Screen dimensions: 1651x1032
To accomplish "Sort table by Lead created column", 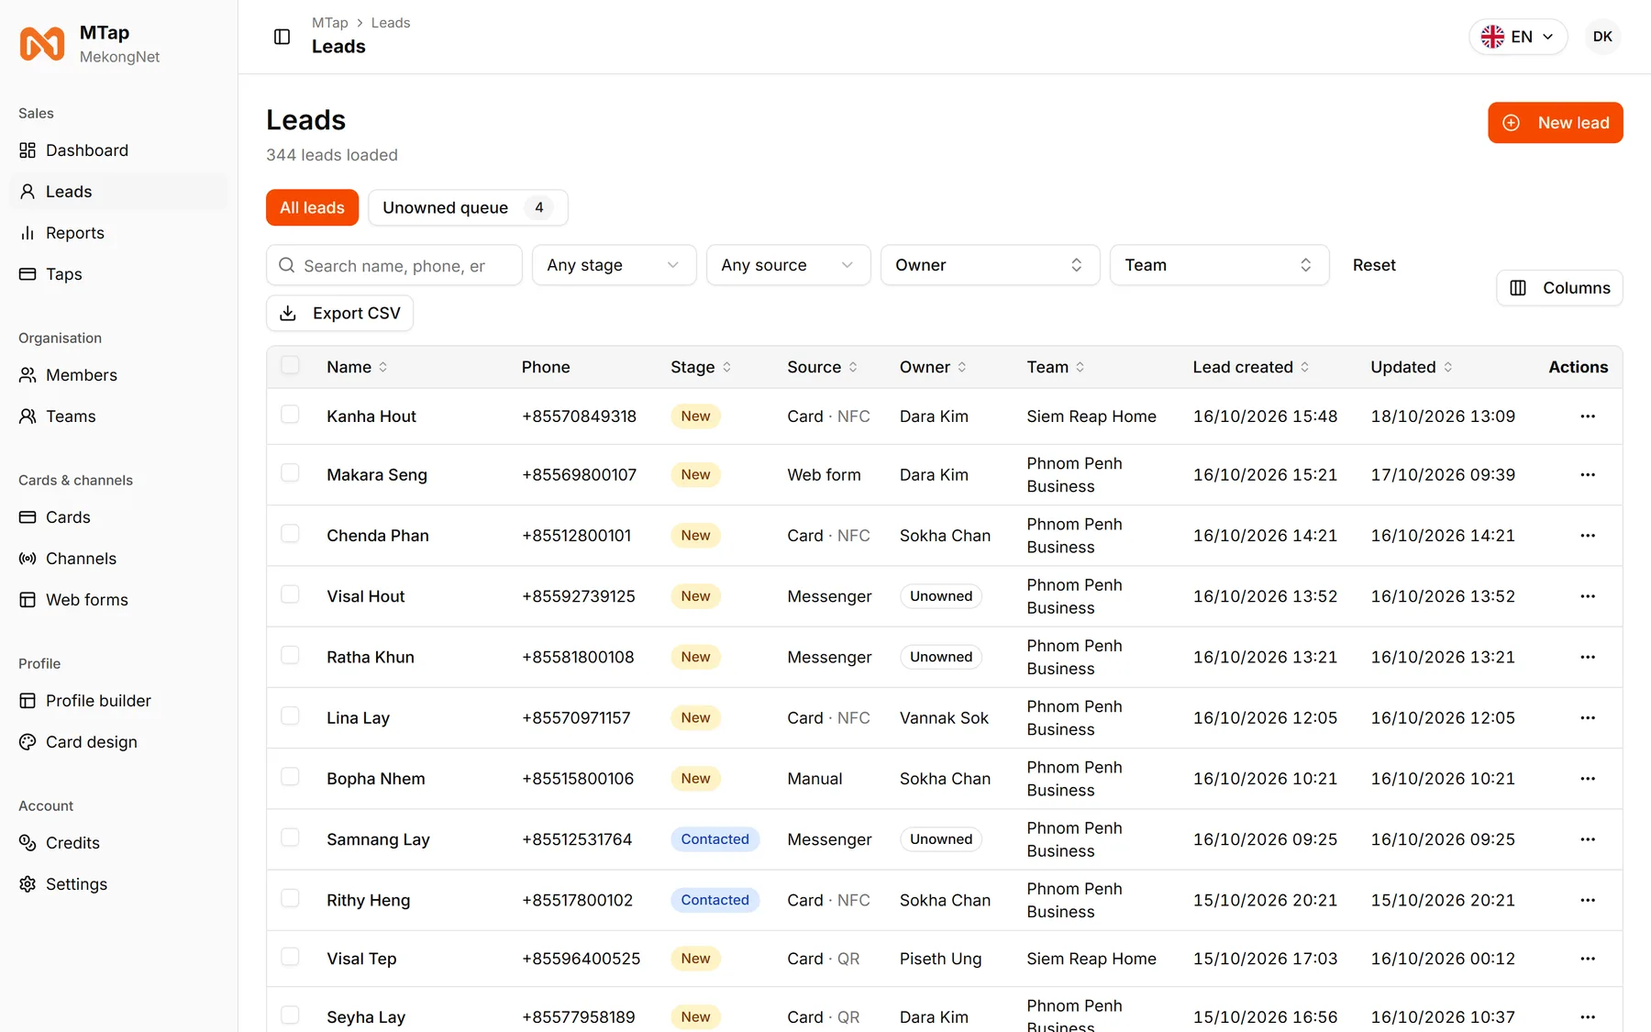I will pos(1251,367).
